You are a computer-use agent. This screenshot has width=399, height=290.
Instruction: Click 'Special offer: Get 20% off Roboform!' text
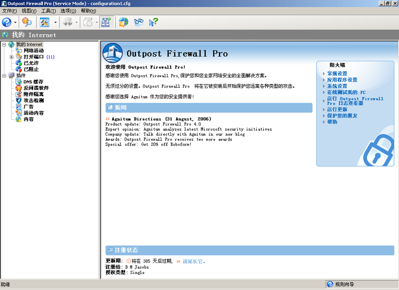pyautogui.click(x=149, y=145)
